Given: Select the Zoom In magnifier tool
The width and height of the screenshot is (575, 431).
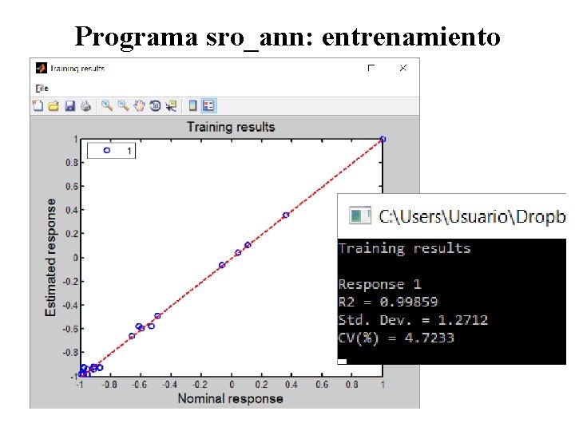Looking at the screenshot, I should point(107,106).
